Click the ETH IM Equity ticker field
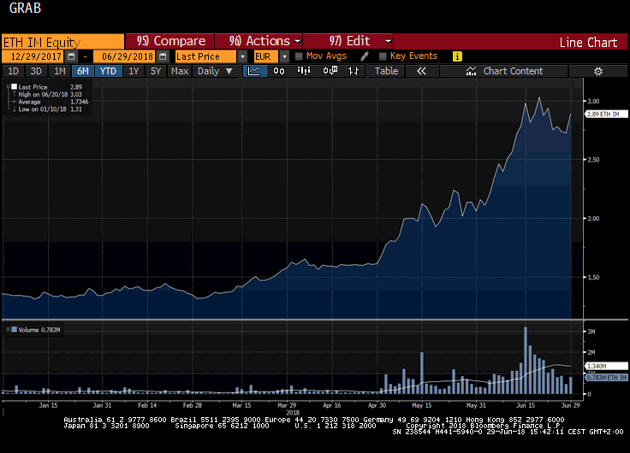 [x=62, y=41]
